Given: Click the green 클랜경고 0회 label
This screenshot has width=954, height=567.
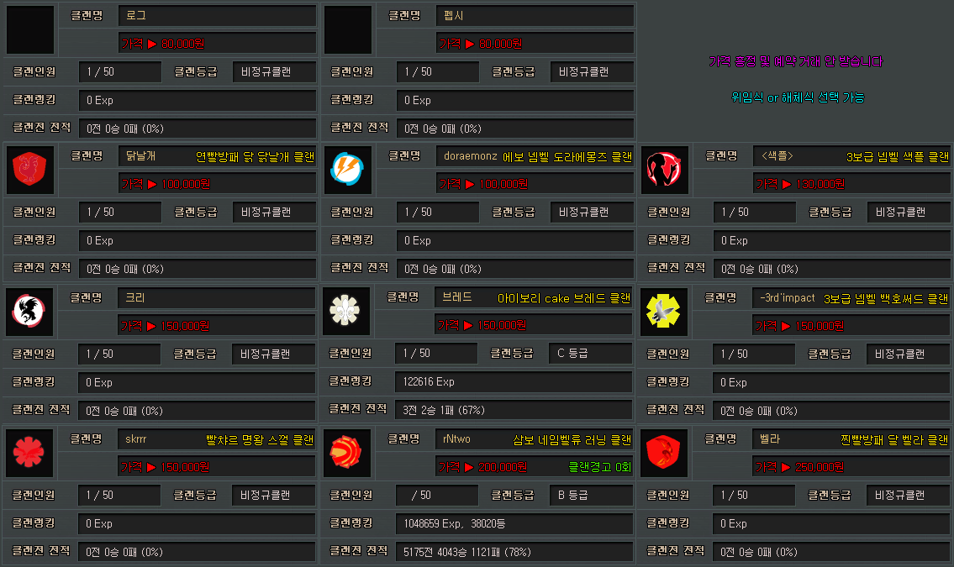Looking at the screenshot, I should point(599,466).
